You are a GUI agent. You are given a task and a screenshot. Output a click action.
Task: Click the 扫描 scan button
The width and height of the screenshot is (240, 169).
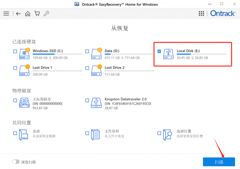(x=219, y=162)
